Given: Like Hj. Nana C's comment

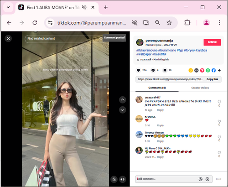Looking at the screenshot, I should point(219,153).
